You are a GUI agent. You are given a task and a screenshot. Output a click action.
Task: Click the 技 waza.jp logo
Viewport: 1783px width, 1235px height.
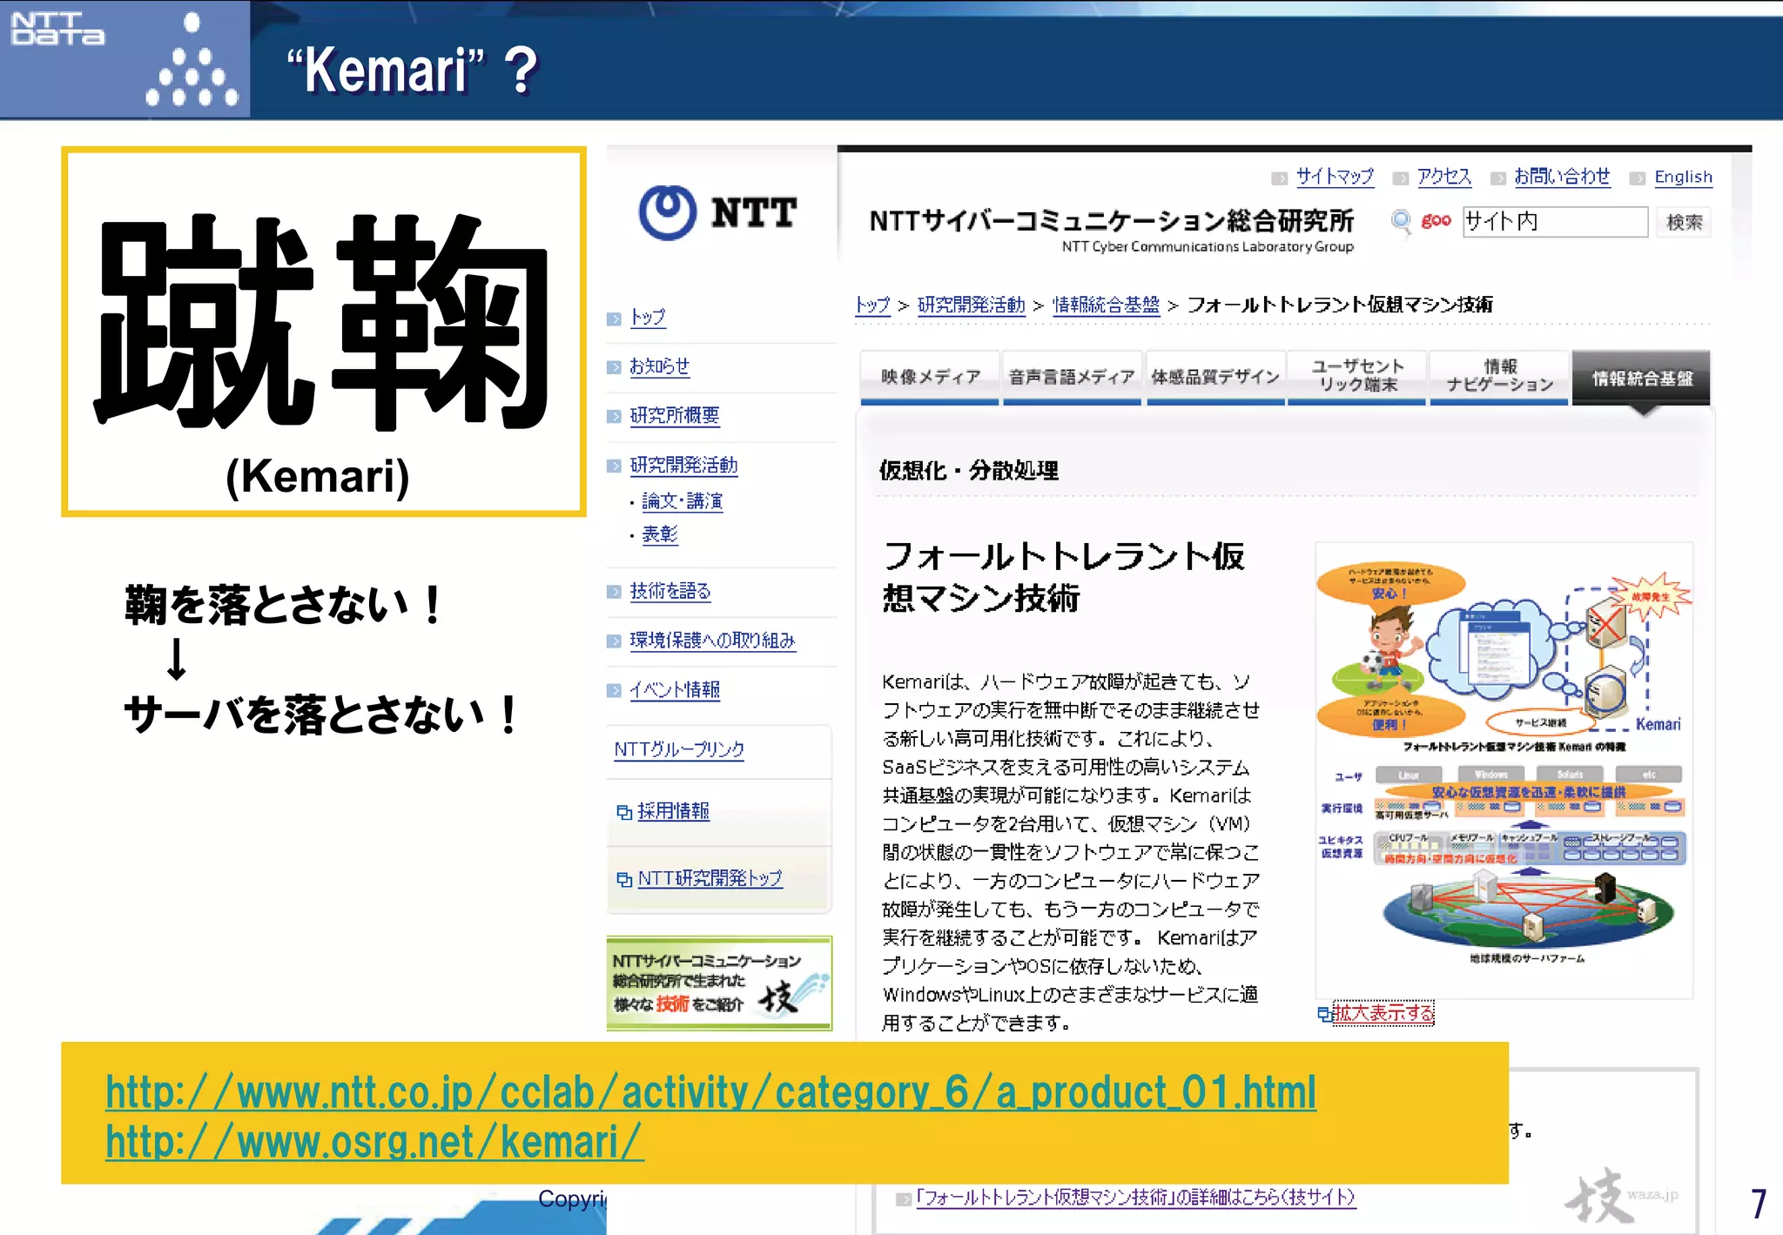click(1621, 1196)
